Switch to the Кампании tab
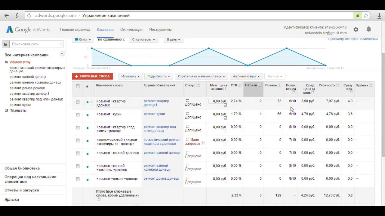 105,30
